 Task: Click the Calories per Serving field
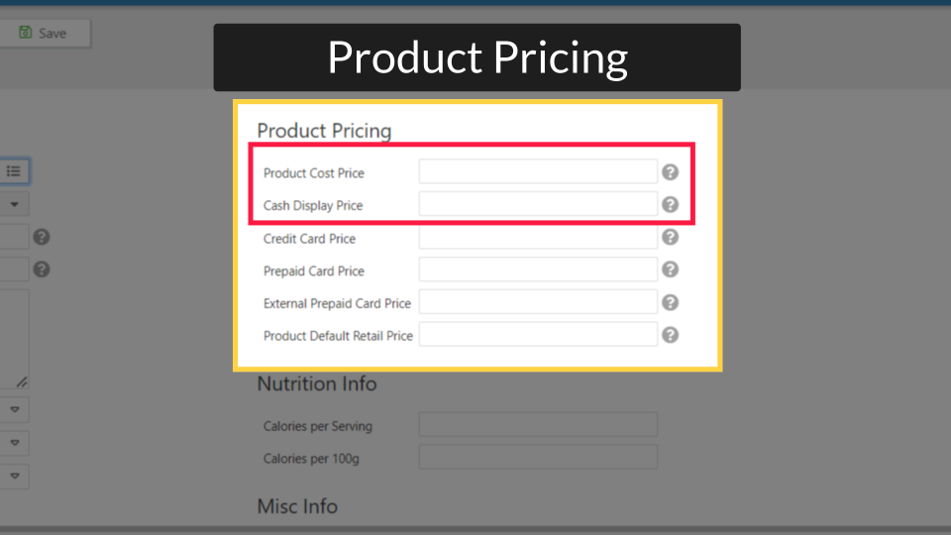coord(538,425)
